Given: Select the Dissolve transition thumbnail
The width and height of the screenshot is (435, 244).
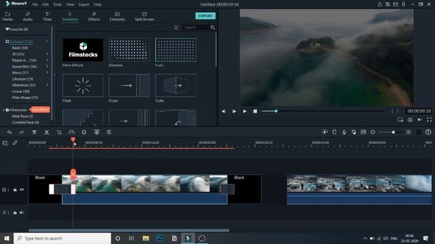Looking at the screenshot, I should coord(129,49).
